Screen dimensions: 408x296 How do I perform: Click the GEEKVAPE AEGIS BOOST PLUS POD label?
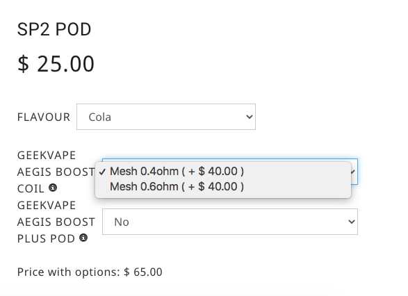pyautogui.click(x=56, y=222)
